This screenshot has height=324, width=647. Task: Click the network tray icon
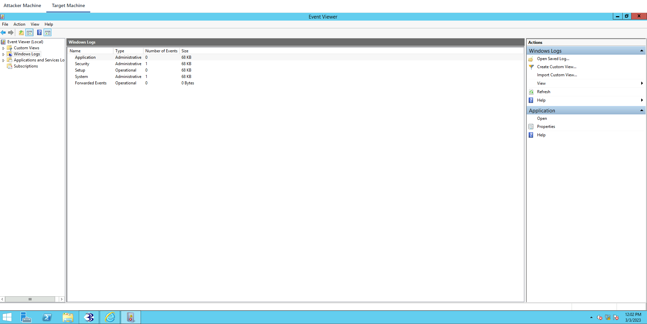(608, 317)
